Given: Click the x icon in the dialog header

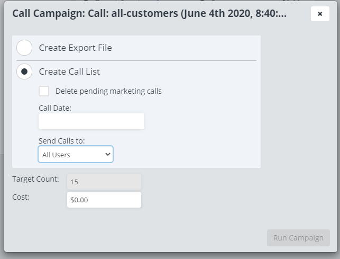Looking at the screenshot, I should click(320, 14).
